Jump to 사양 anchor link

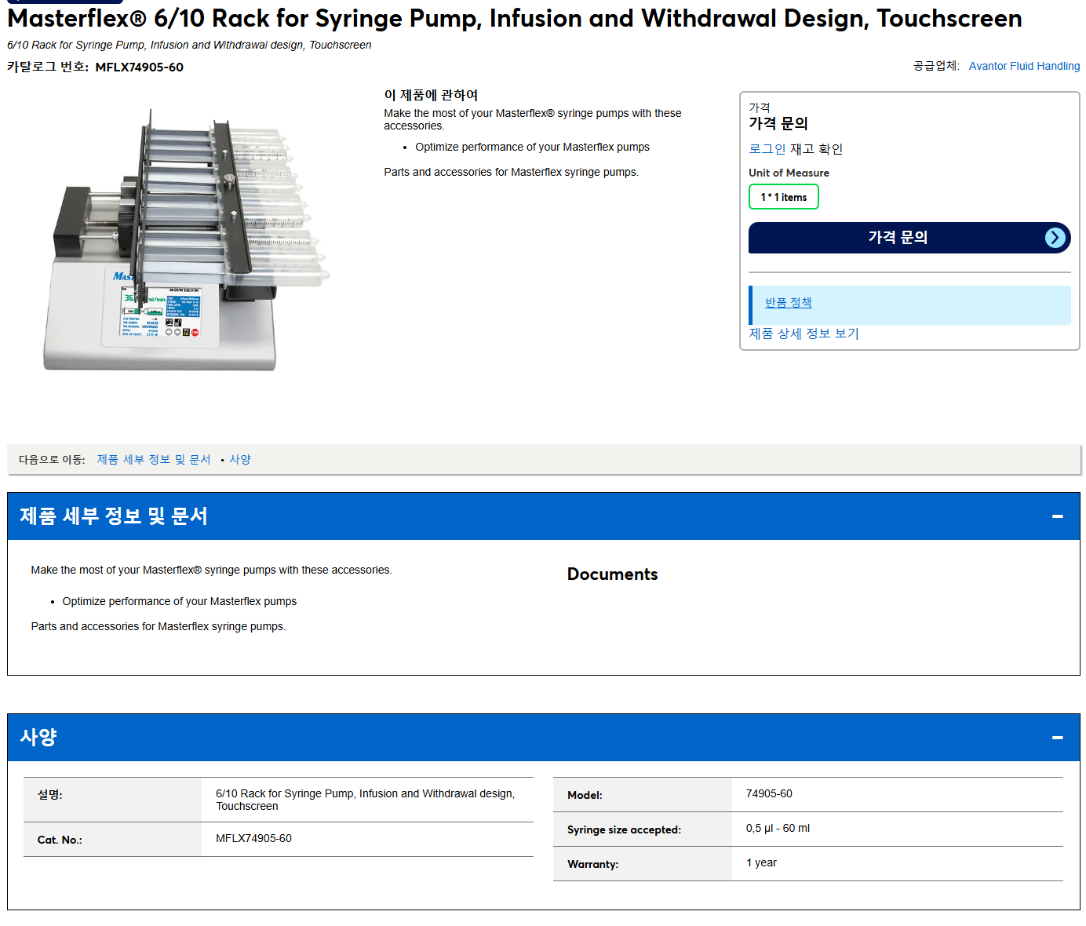click(x=240, y=460)
